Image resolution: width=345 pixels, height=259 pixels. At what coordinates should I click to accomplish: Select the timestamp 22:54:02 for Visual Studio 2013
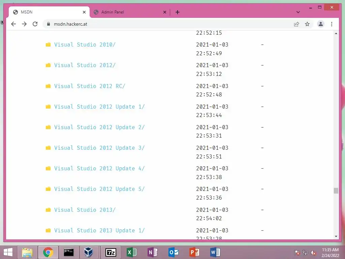click(x=209, y=218)
